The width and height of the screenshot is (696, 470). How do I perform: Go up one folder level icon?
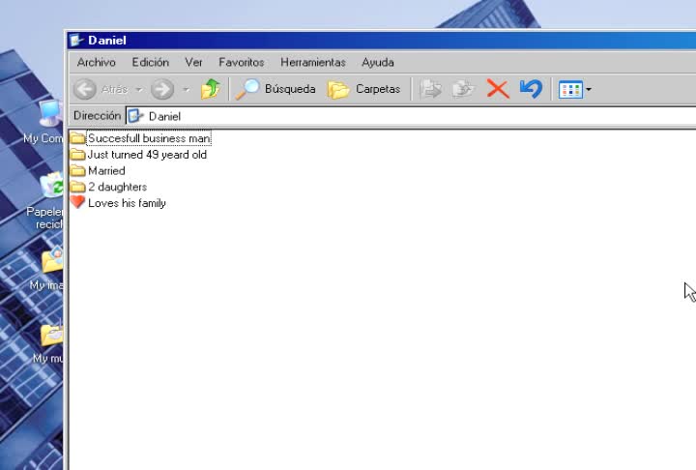[211, 89]
